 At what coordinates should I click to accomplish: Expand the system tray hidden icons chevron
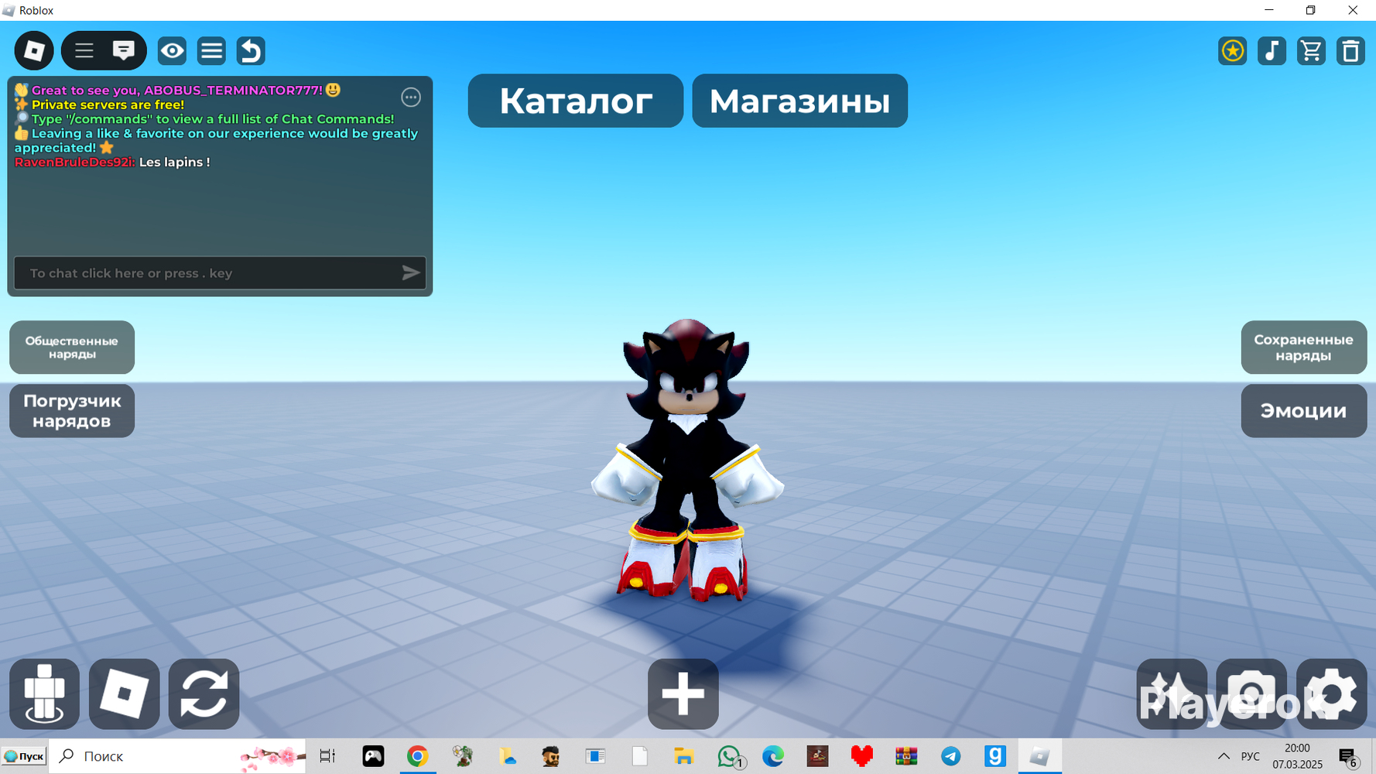1224,756
